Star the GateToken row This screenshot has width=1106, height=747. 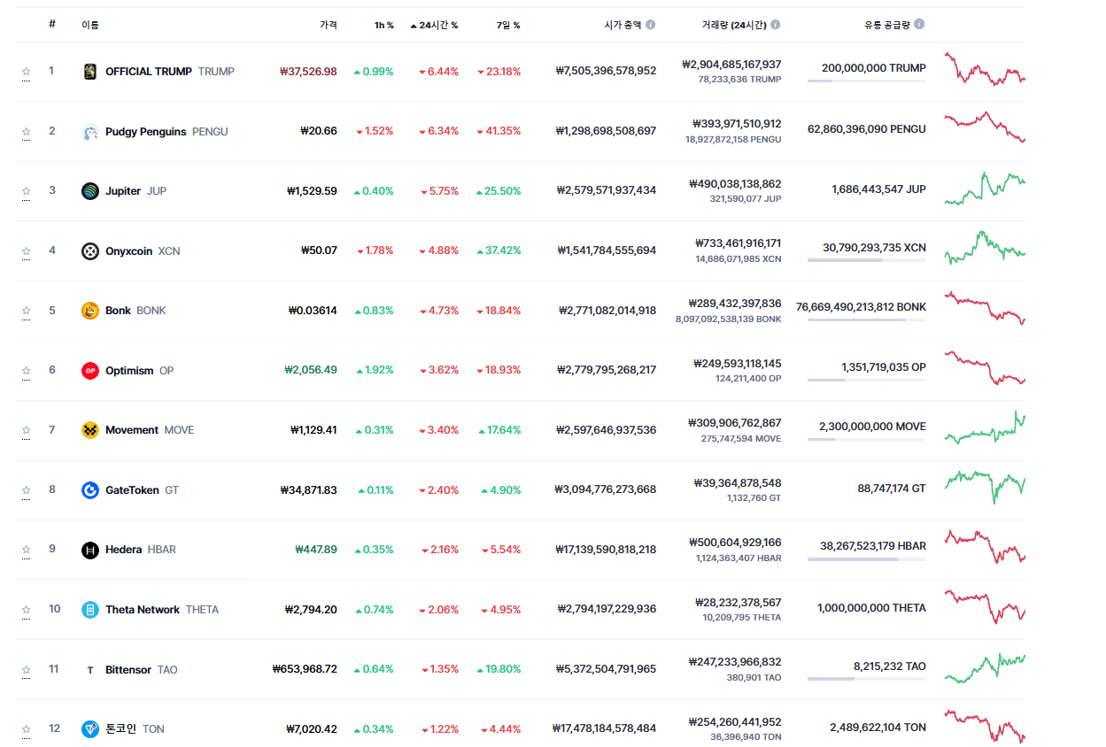(27, 490)
